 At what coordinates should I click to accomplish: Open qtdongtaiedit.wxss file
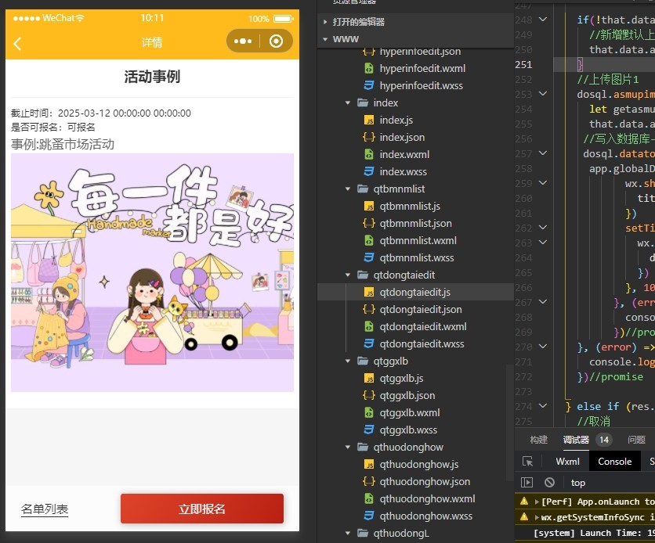[x=422, y=343]
